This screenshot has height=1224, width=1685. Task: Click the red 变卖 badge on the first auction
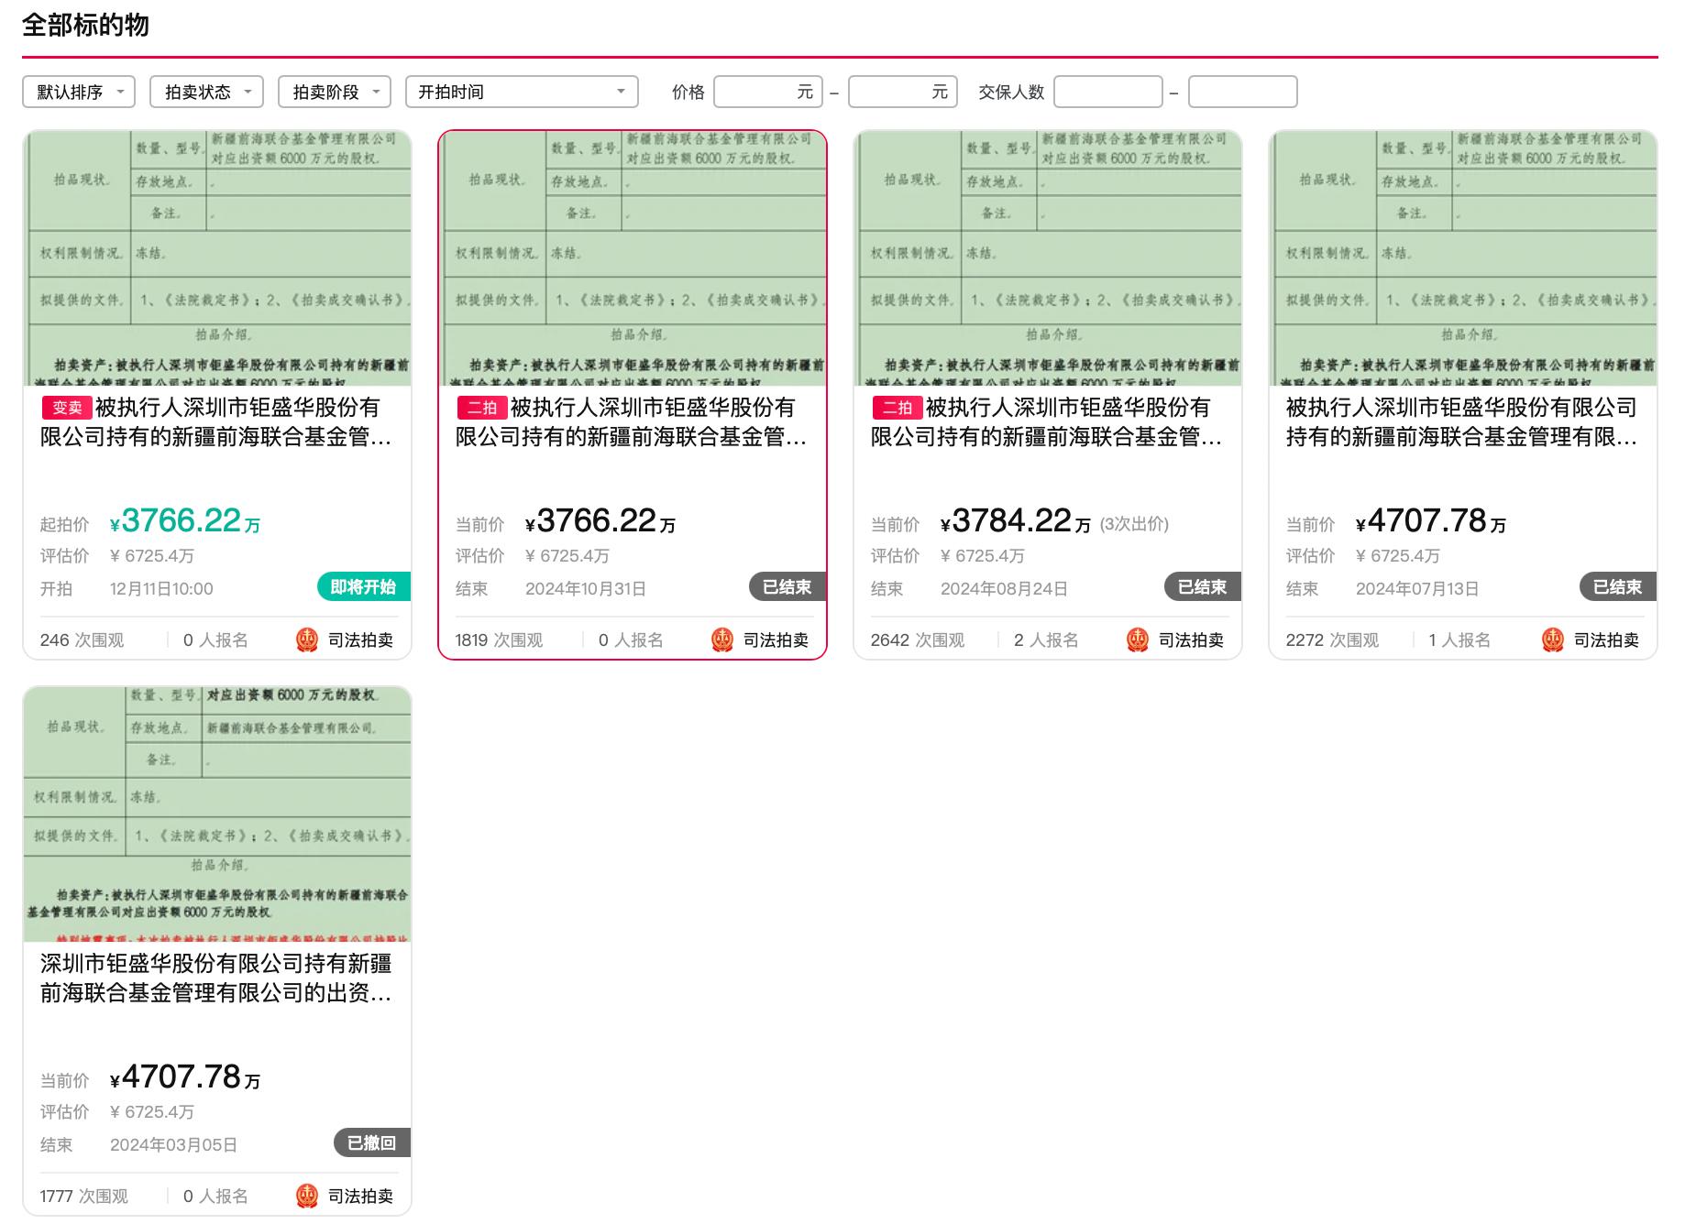click(x=65, y=408)
